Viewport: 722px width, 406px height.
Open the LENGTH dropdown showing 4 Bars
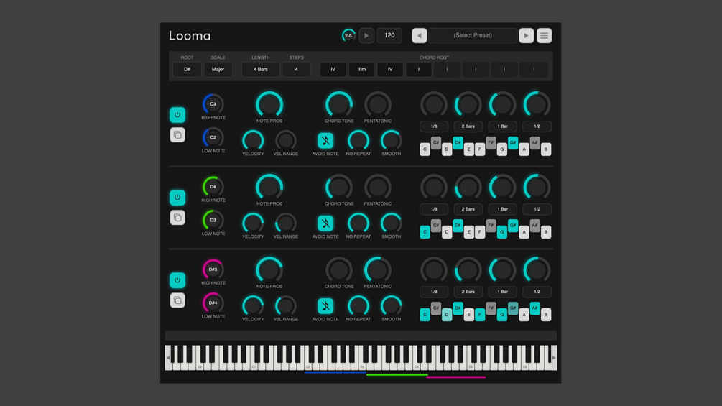pos(261,70)
